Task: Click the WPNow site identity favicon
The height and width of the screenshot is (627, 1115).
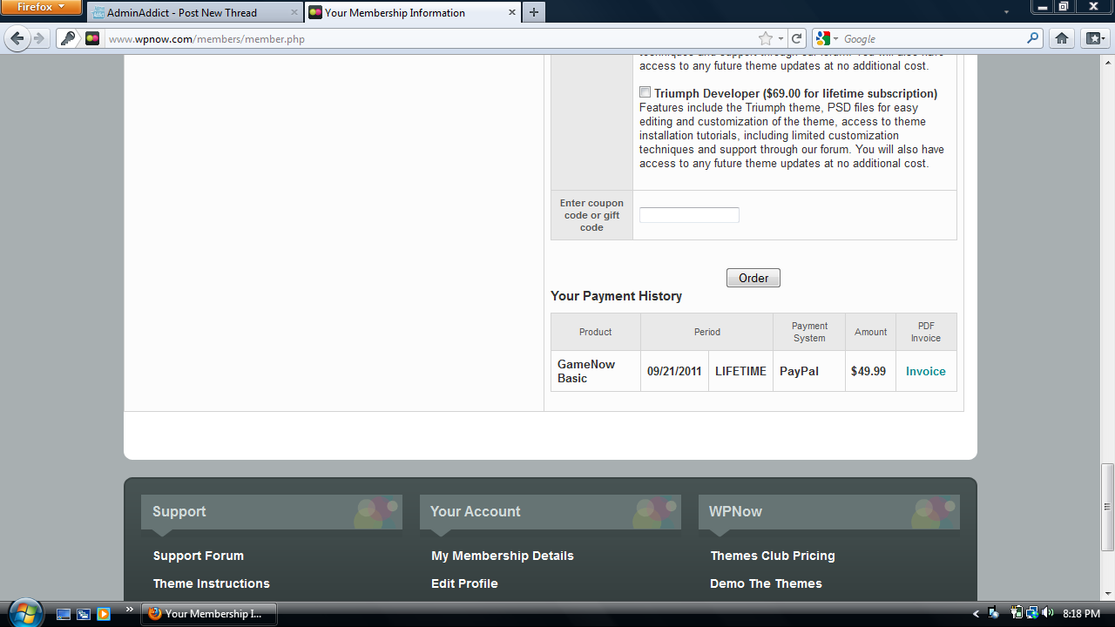Action: pyautogui.click(x=92, y=38)
